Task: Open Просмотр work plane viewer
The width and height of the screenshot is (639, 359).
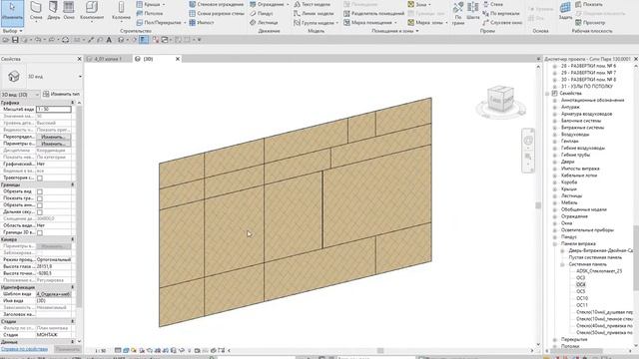Action: [x=590, y=22]
